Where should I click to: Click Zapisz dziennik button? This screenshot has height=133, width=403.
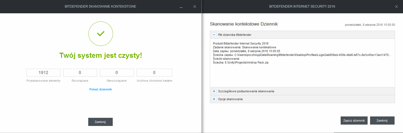(354, 121)
